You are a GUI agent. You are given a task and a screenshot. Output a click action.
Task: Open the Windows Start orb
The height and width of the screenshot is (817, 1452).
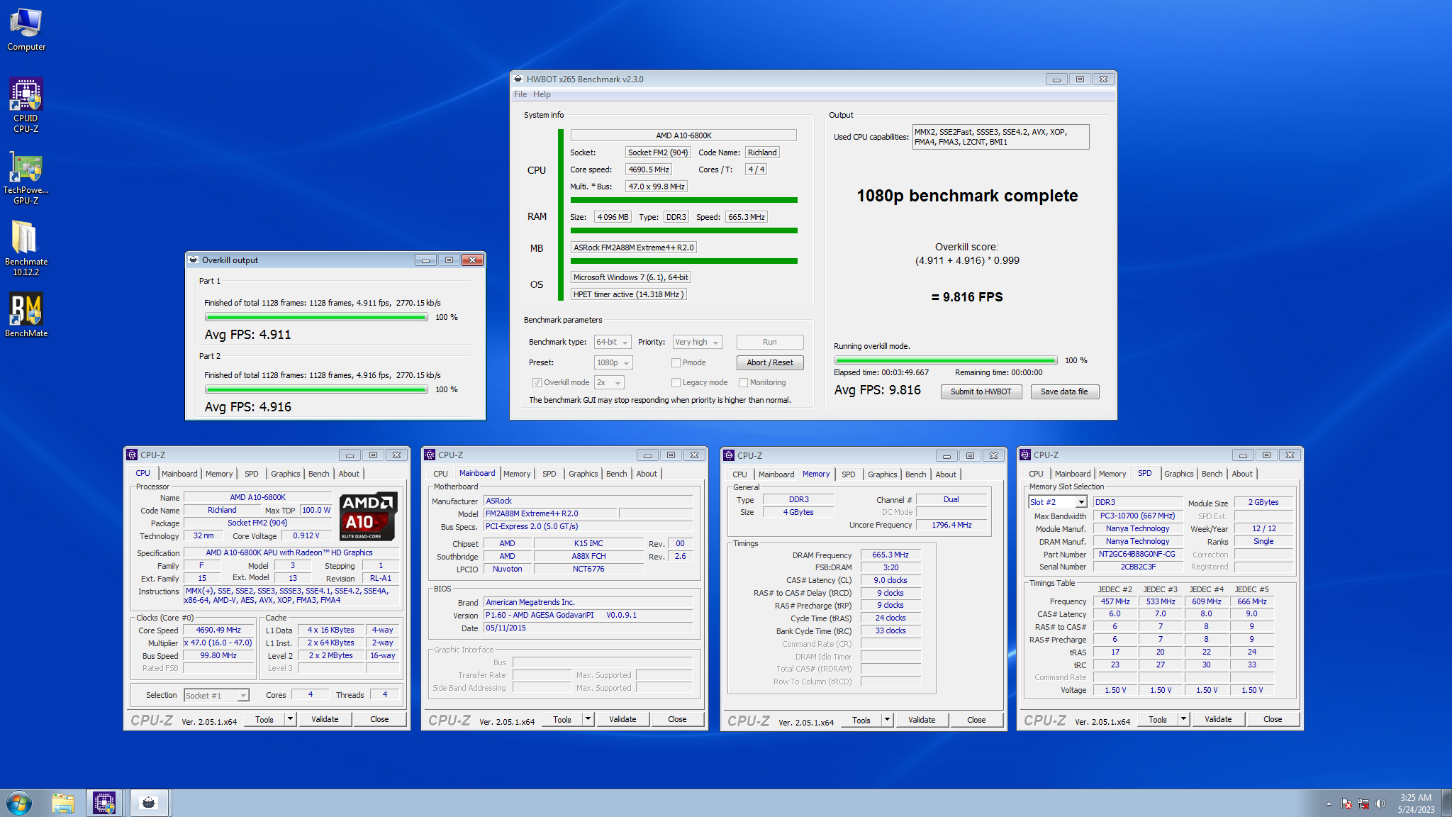19,803
